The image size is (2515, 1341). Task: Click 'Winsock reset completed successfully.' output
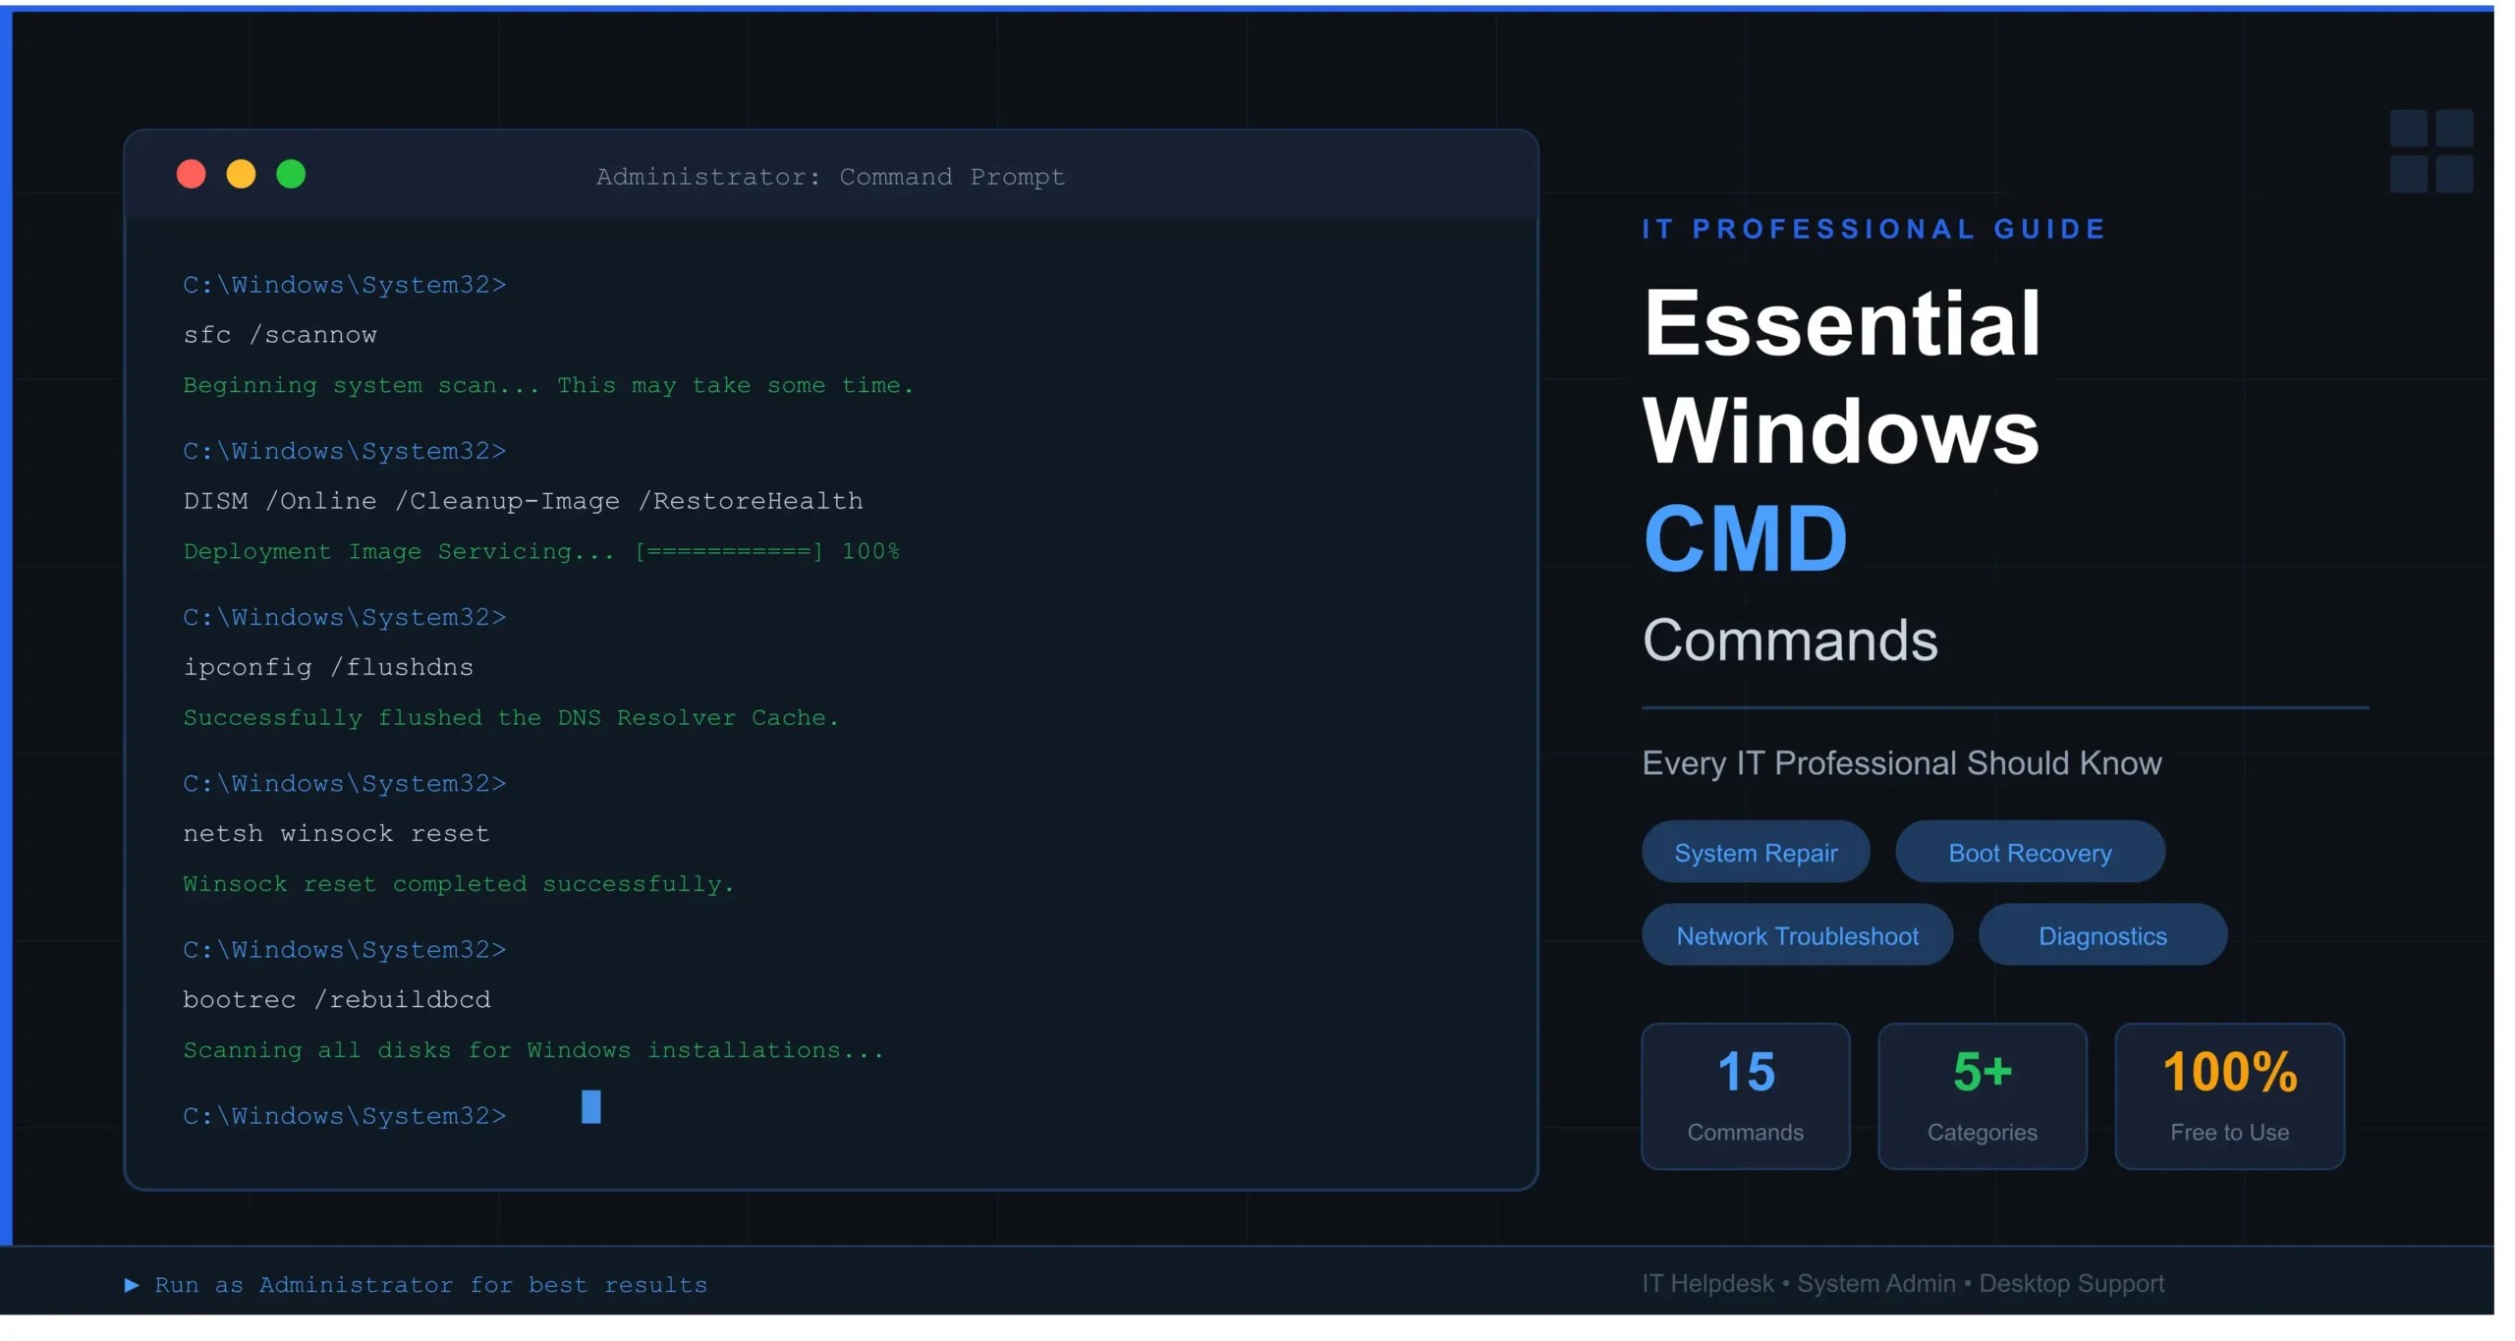pyautogui.click(x=459, y=884)
